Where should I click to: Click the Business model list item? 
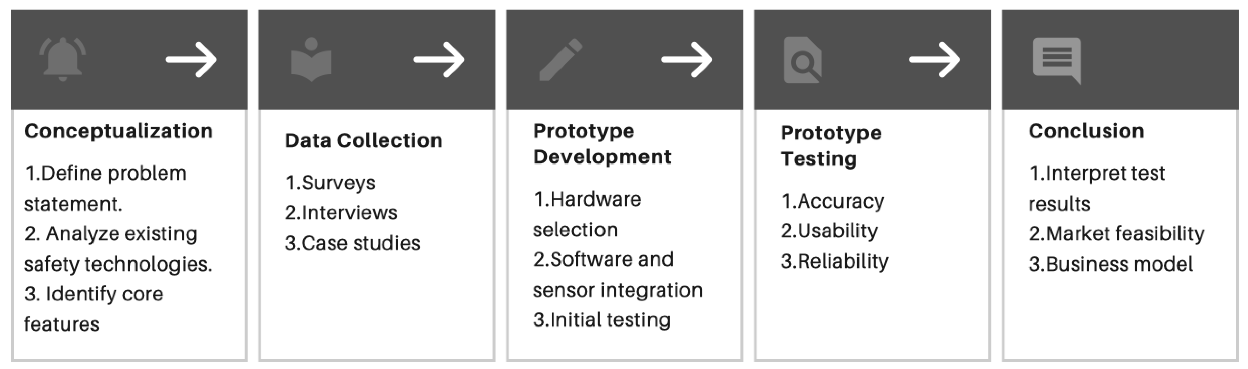[1111, 264]
